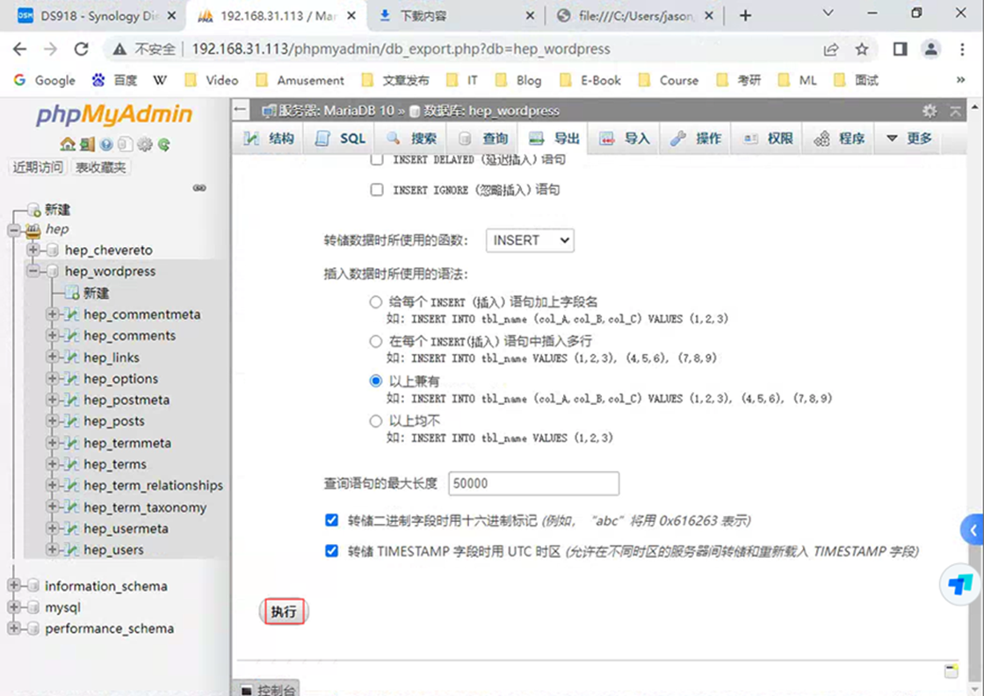Open the 操作 (Operations) tab

point(696,139)
